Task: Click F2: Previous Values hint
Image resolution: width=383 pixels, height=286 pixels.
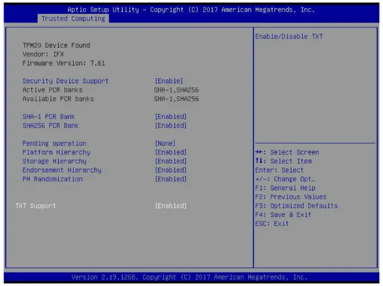Action: point(291,197)
